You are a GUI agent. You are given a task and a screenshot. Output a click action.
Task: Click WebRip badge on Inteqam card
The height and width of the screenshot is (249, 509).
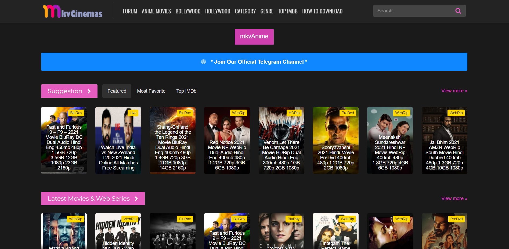(x=347, y=219)
